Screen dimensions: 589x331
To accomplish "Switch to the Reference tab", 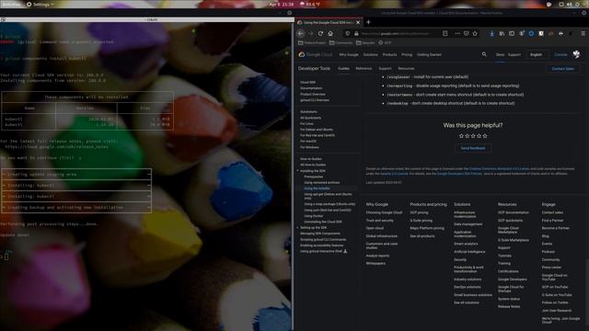I will [364, 69].
